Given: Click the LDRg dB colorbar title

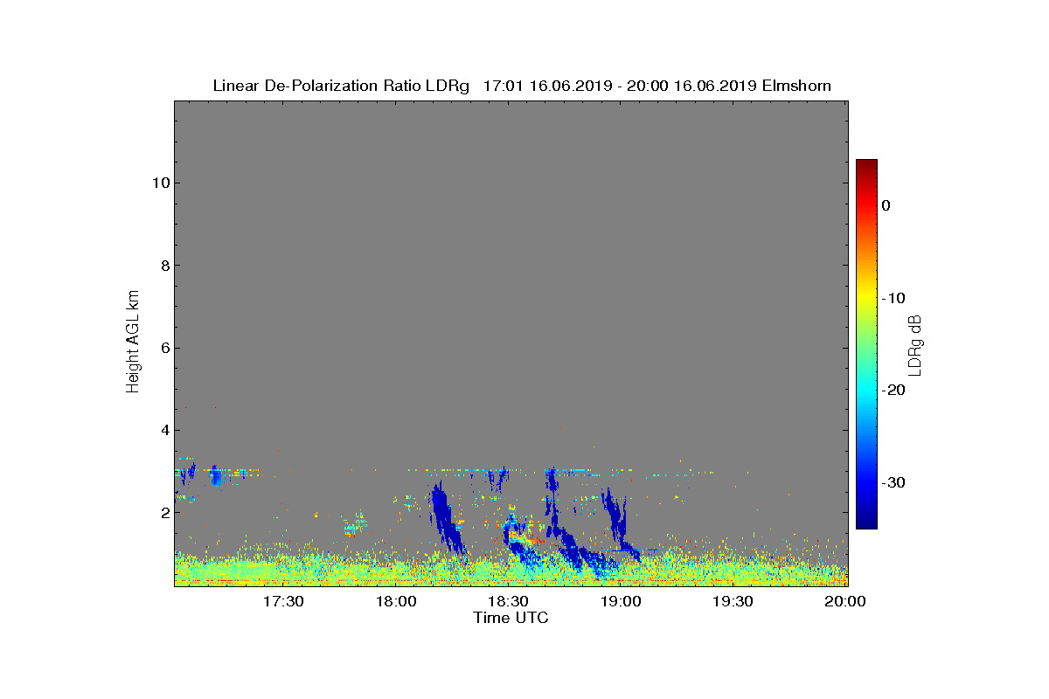Looking at the screenshot, I should [915, 344].
